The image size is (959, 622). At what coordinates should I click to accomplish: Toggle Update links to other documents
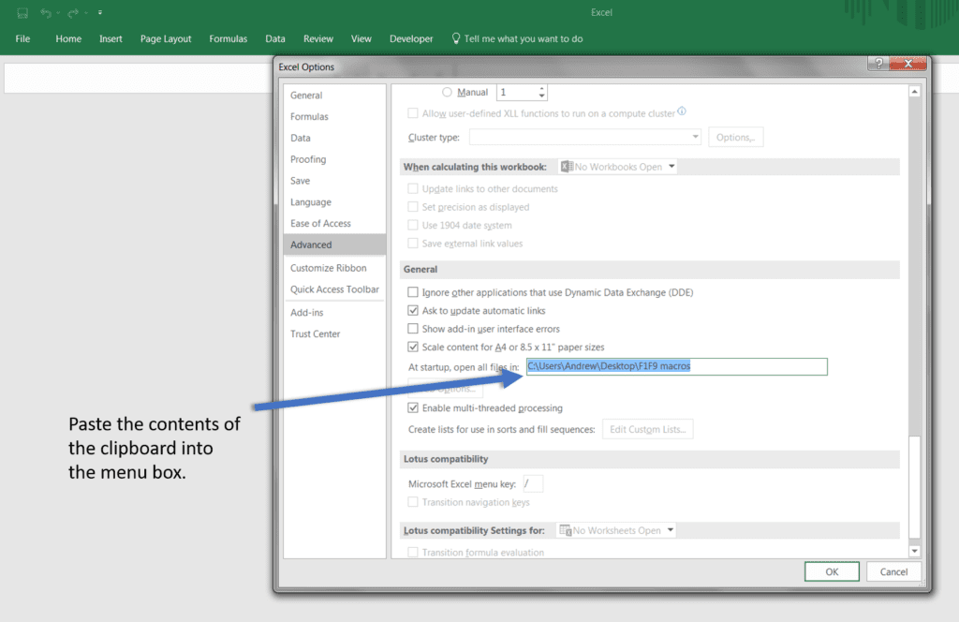pyautogui.click(x=413, y=189)
